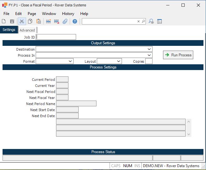Click the magnifier search icon in the search box
The width and height of the screenshot is (206, 170).
click(x=143, y=21)
